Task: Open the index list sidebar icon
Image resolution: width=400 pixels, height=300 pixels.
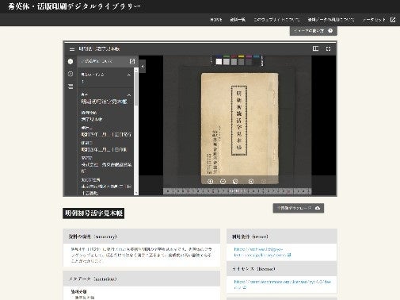Action: [70, 87]
